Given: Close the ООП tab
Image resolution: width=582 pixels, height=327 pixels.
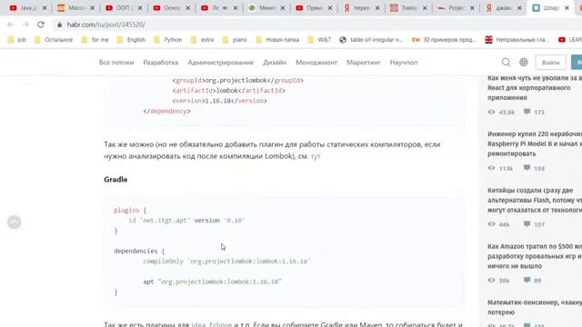Looking at the screenshot, I should [140, 8].
